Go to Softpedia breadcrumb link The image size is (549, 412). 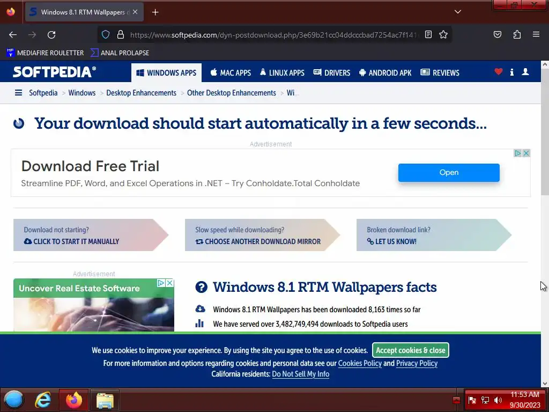43,93
